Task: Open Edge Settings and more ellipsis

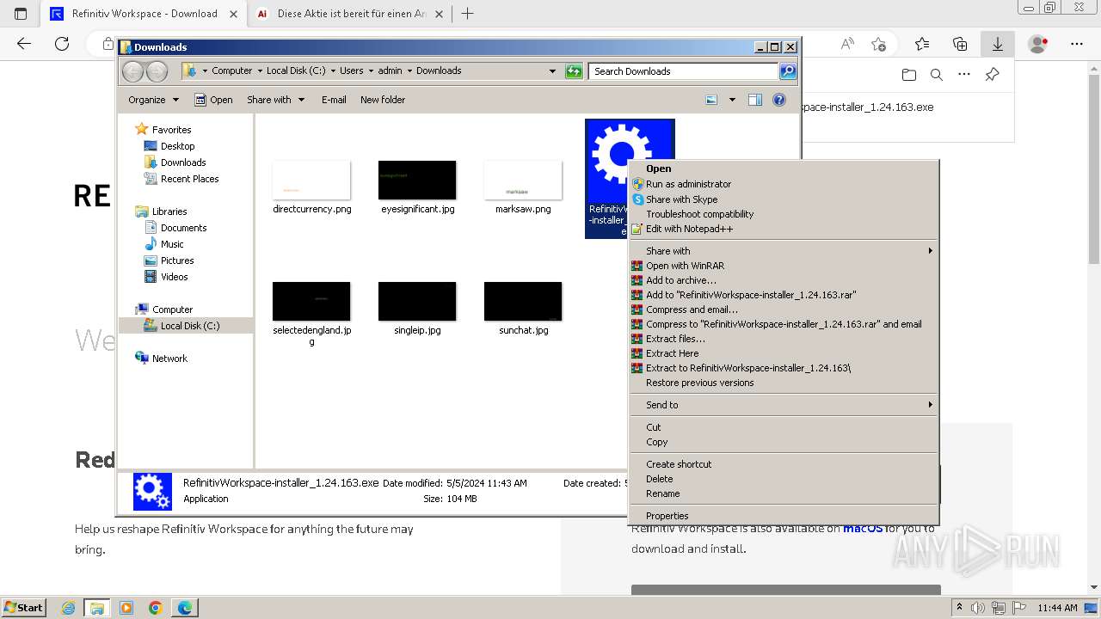Action: pyautogui.click(x=1077, y=44)
